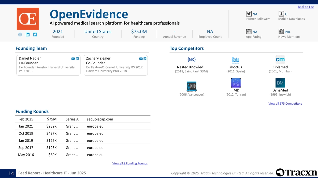The image size is (318, 178).
Task: Open the OpenEvidence website globe icon
Action: coord(20,35)
